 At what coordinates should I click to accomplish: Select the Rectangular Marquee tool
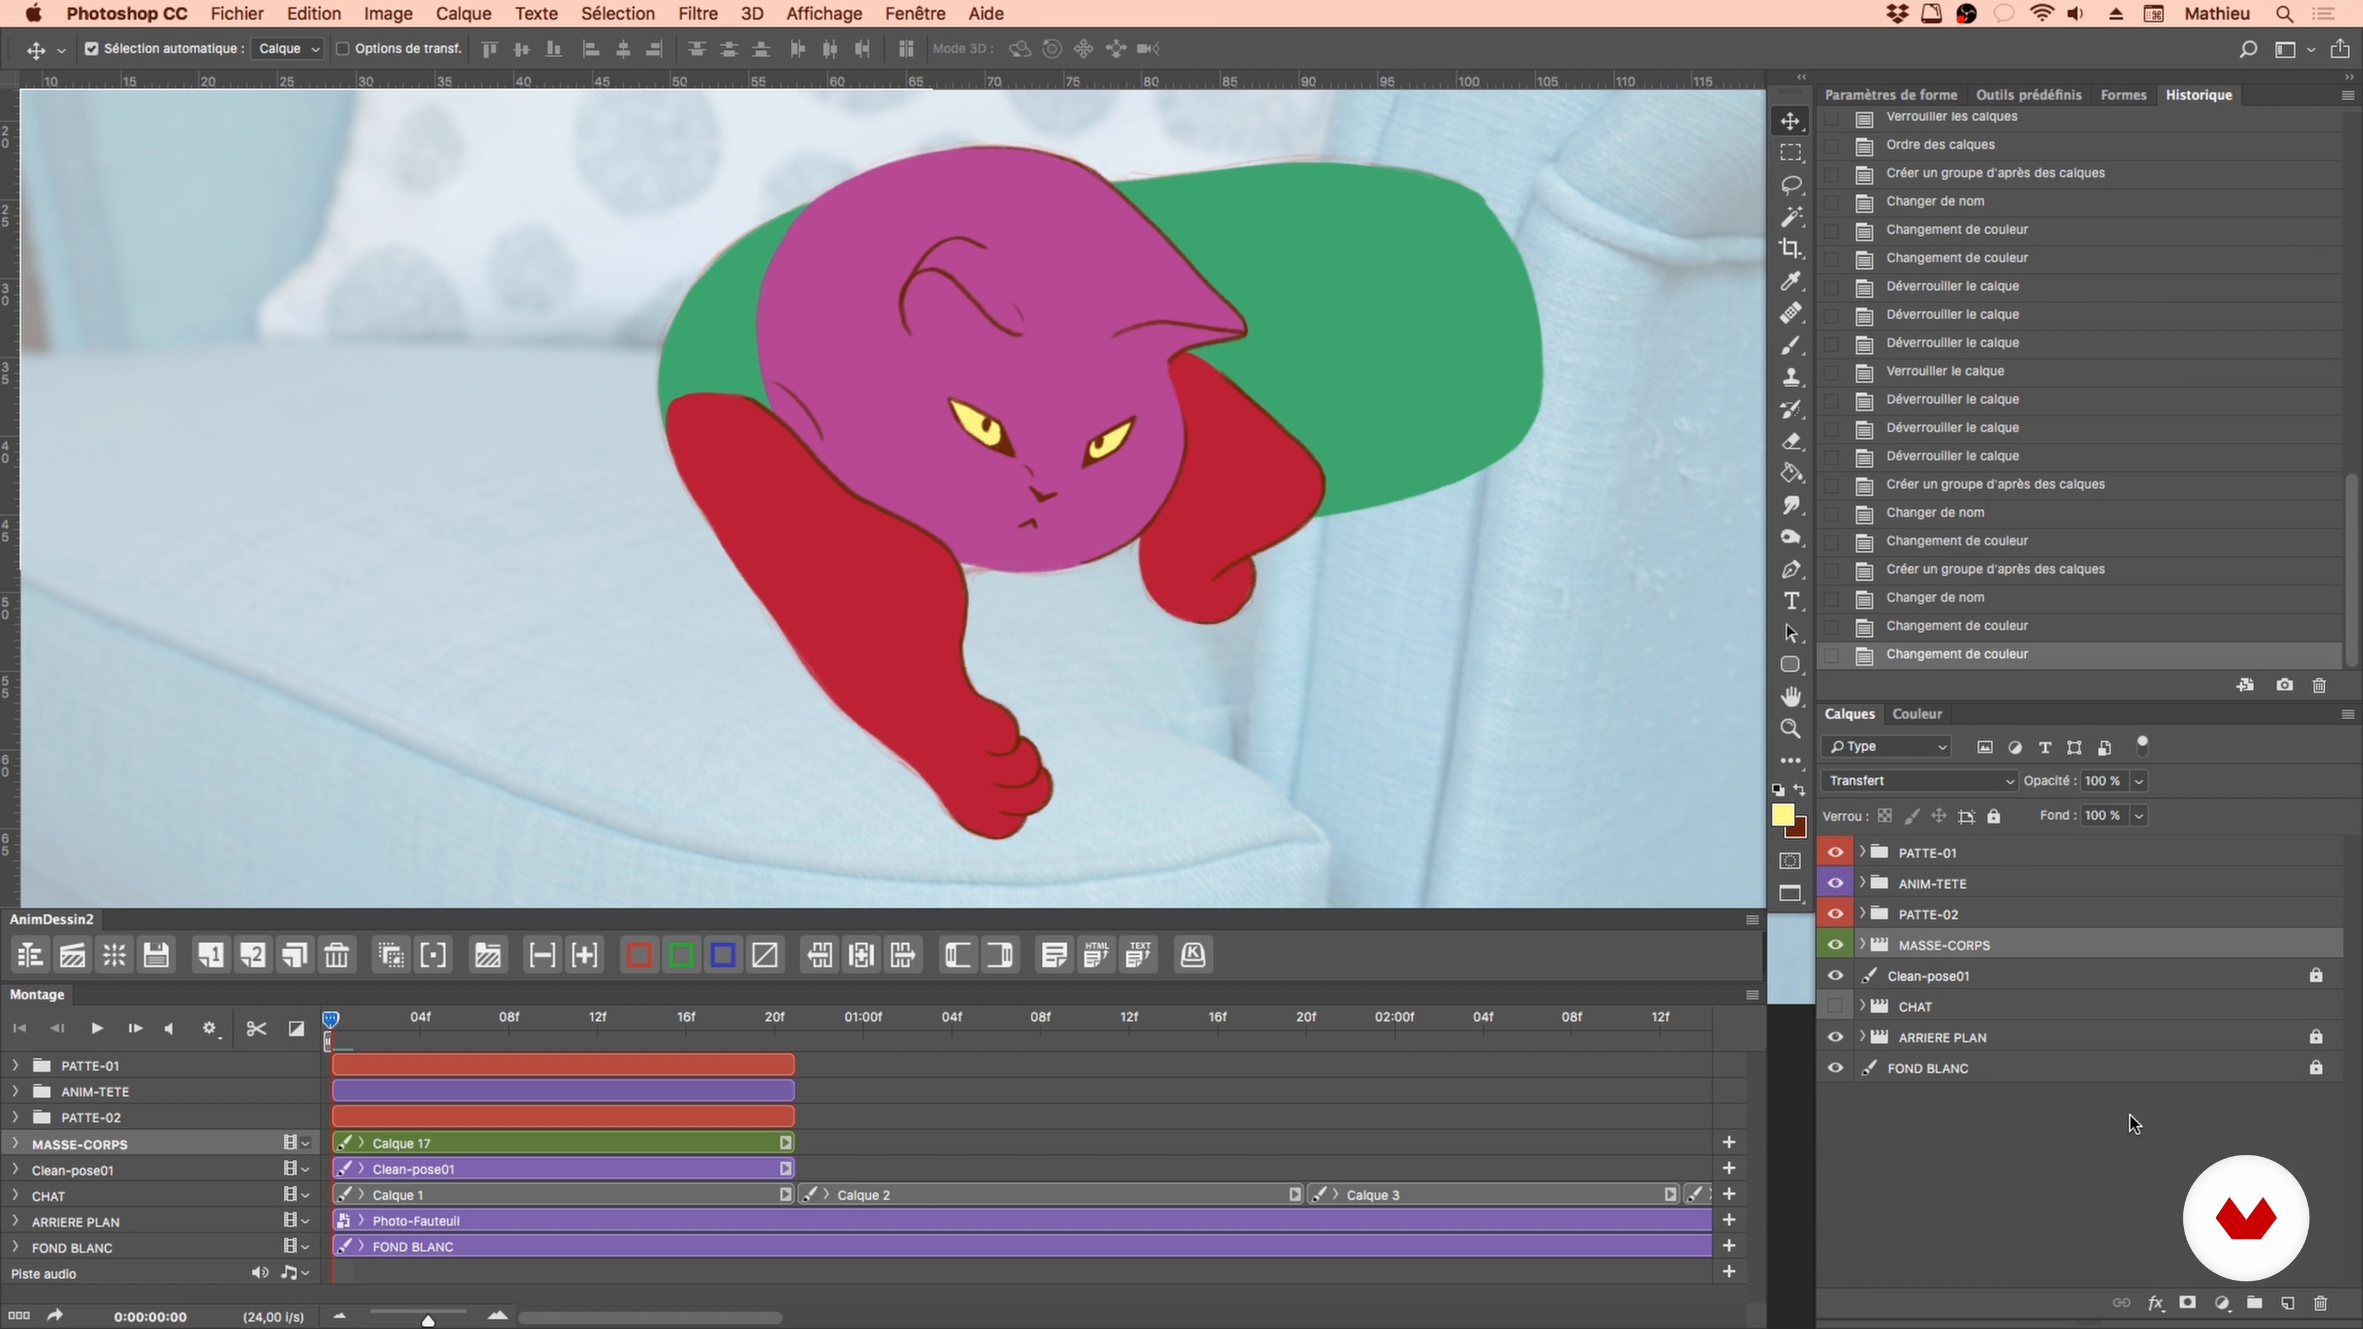click(x=1791, y=153)
